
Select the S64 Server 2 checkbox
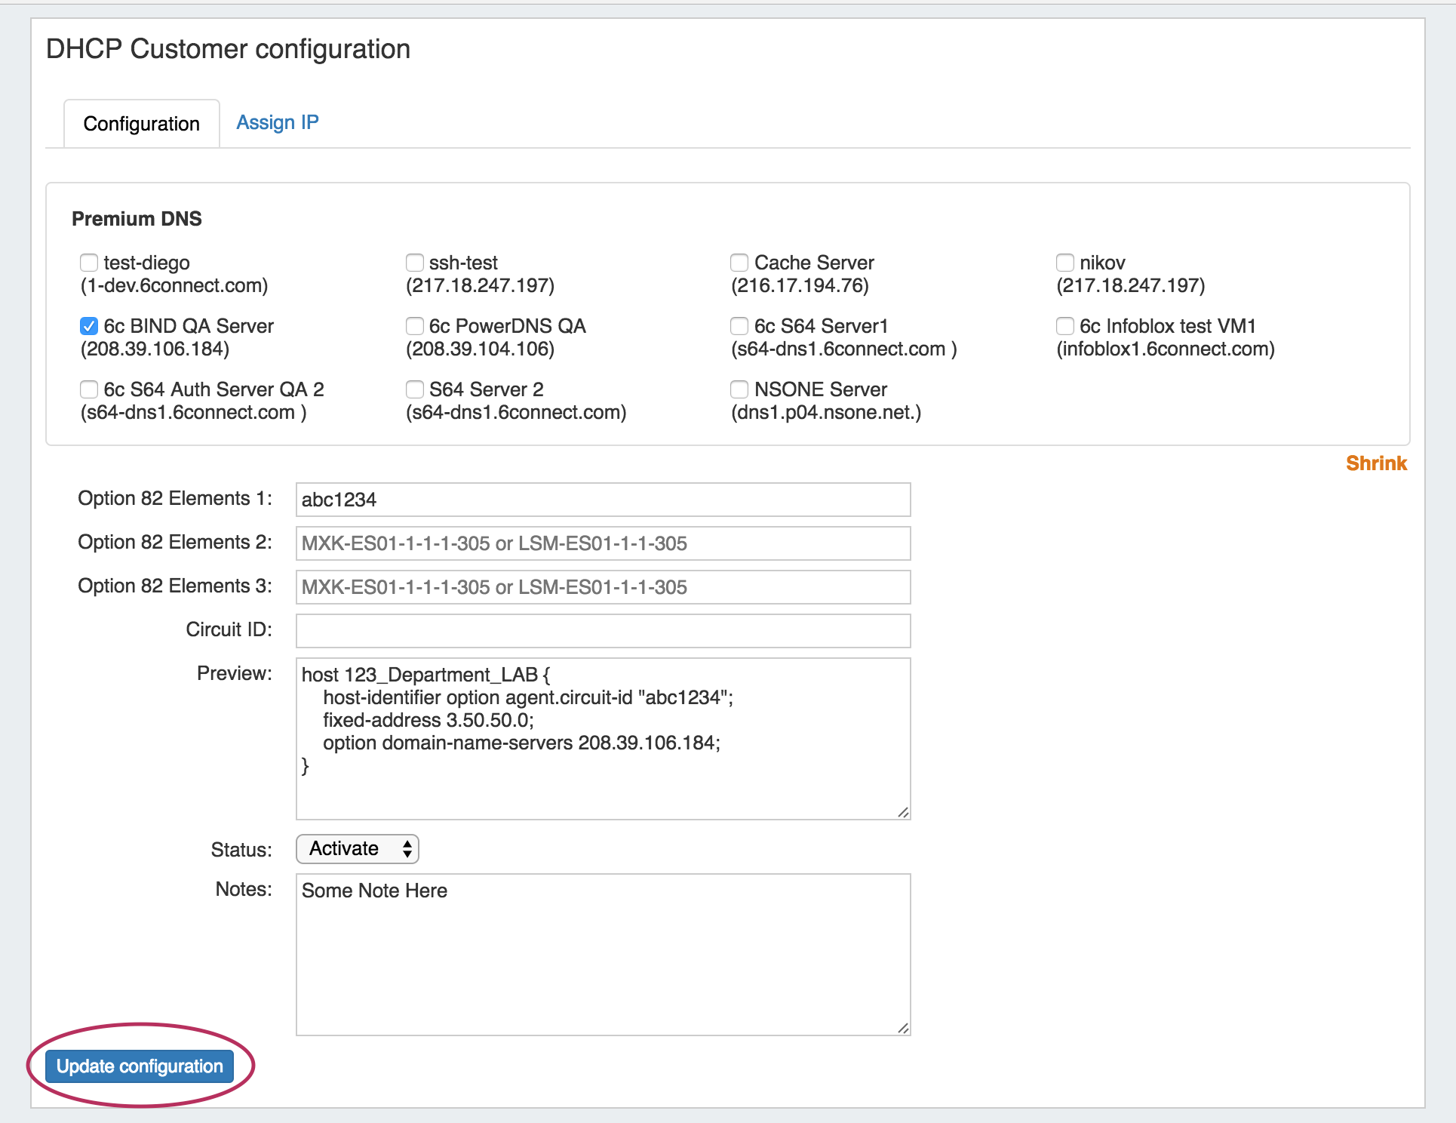click(414, 389)
